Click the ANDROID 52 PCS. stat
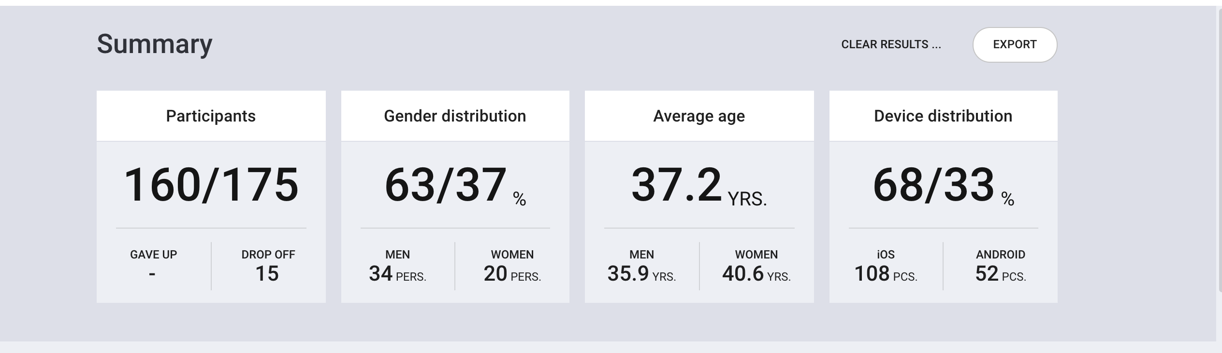Screen dimensions: 1222x353 (x=1001, y=266)
